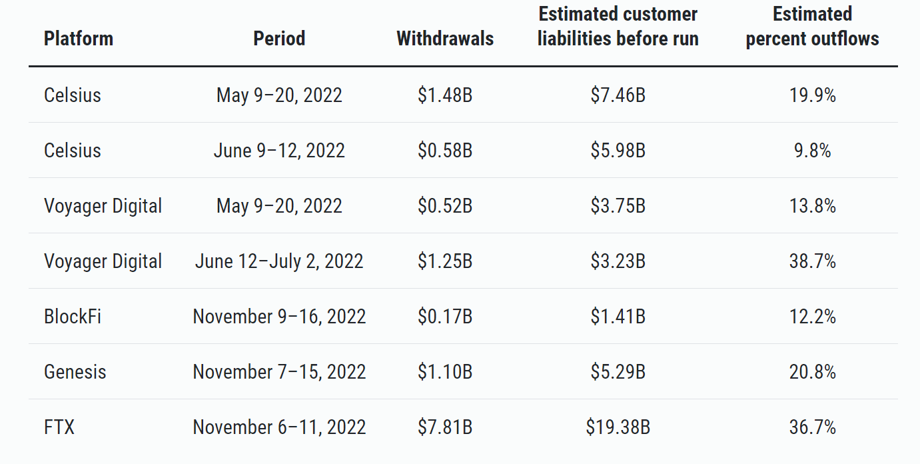This screenshot has height=464, width=920.
Task: Select the November 6–11, 2022 cell
Action: (x=279, y=427)
